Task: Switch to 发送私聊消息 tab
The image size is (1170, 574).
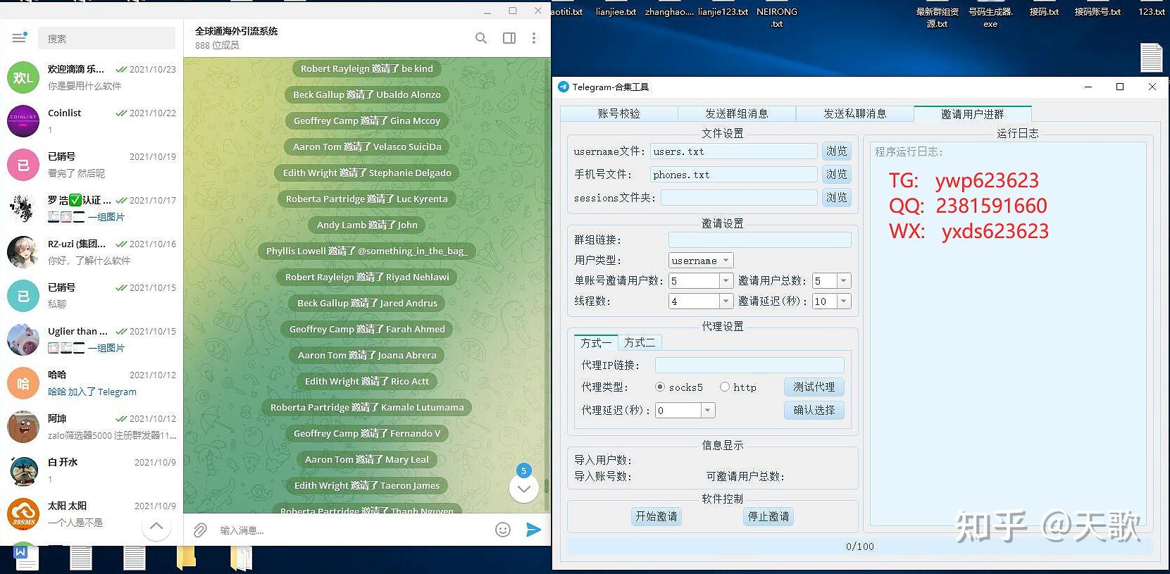Action: pyautogui.click(x=854, y=113)
